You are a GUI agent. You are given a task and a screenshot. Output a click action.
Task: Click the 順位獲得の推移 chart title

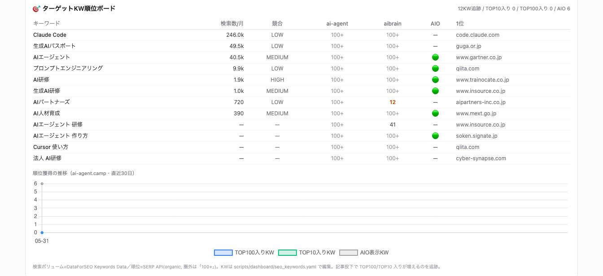[x=83, y=173]
